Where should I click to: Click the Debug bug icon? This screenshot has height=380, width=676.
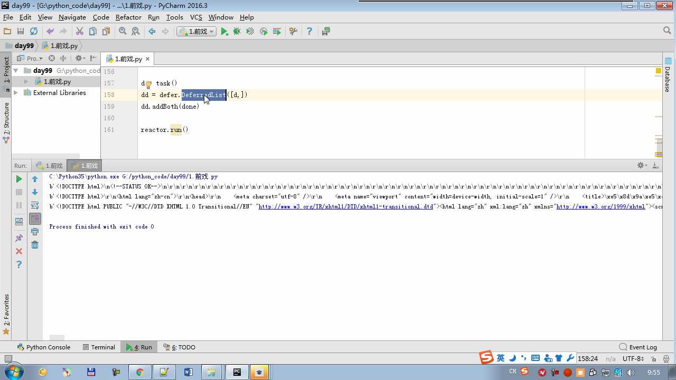pos(237,32)
